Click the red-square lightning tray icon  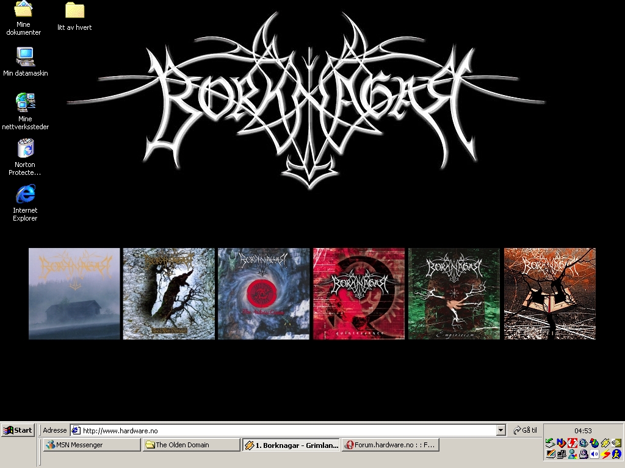click(573, 442)
